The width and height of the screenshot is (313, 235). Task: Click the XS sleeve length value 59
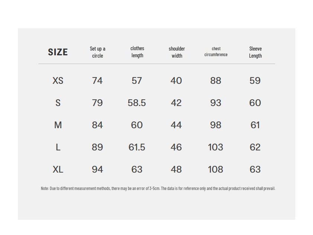tap(255, 81)
